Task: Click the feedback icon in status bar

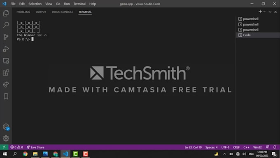Action: (267, 147)
